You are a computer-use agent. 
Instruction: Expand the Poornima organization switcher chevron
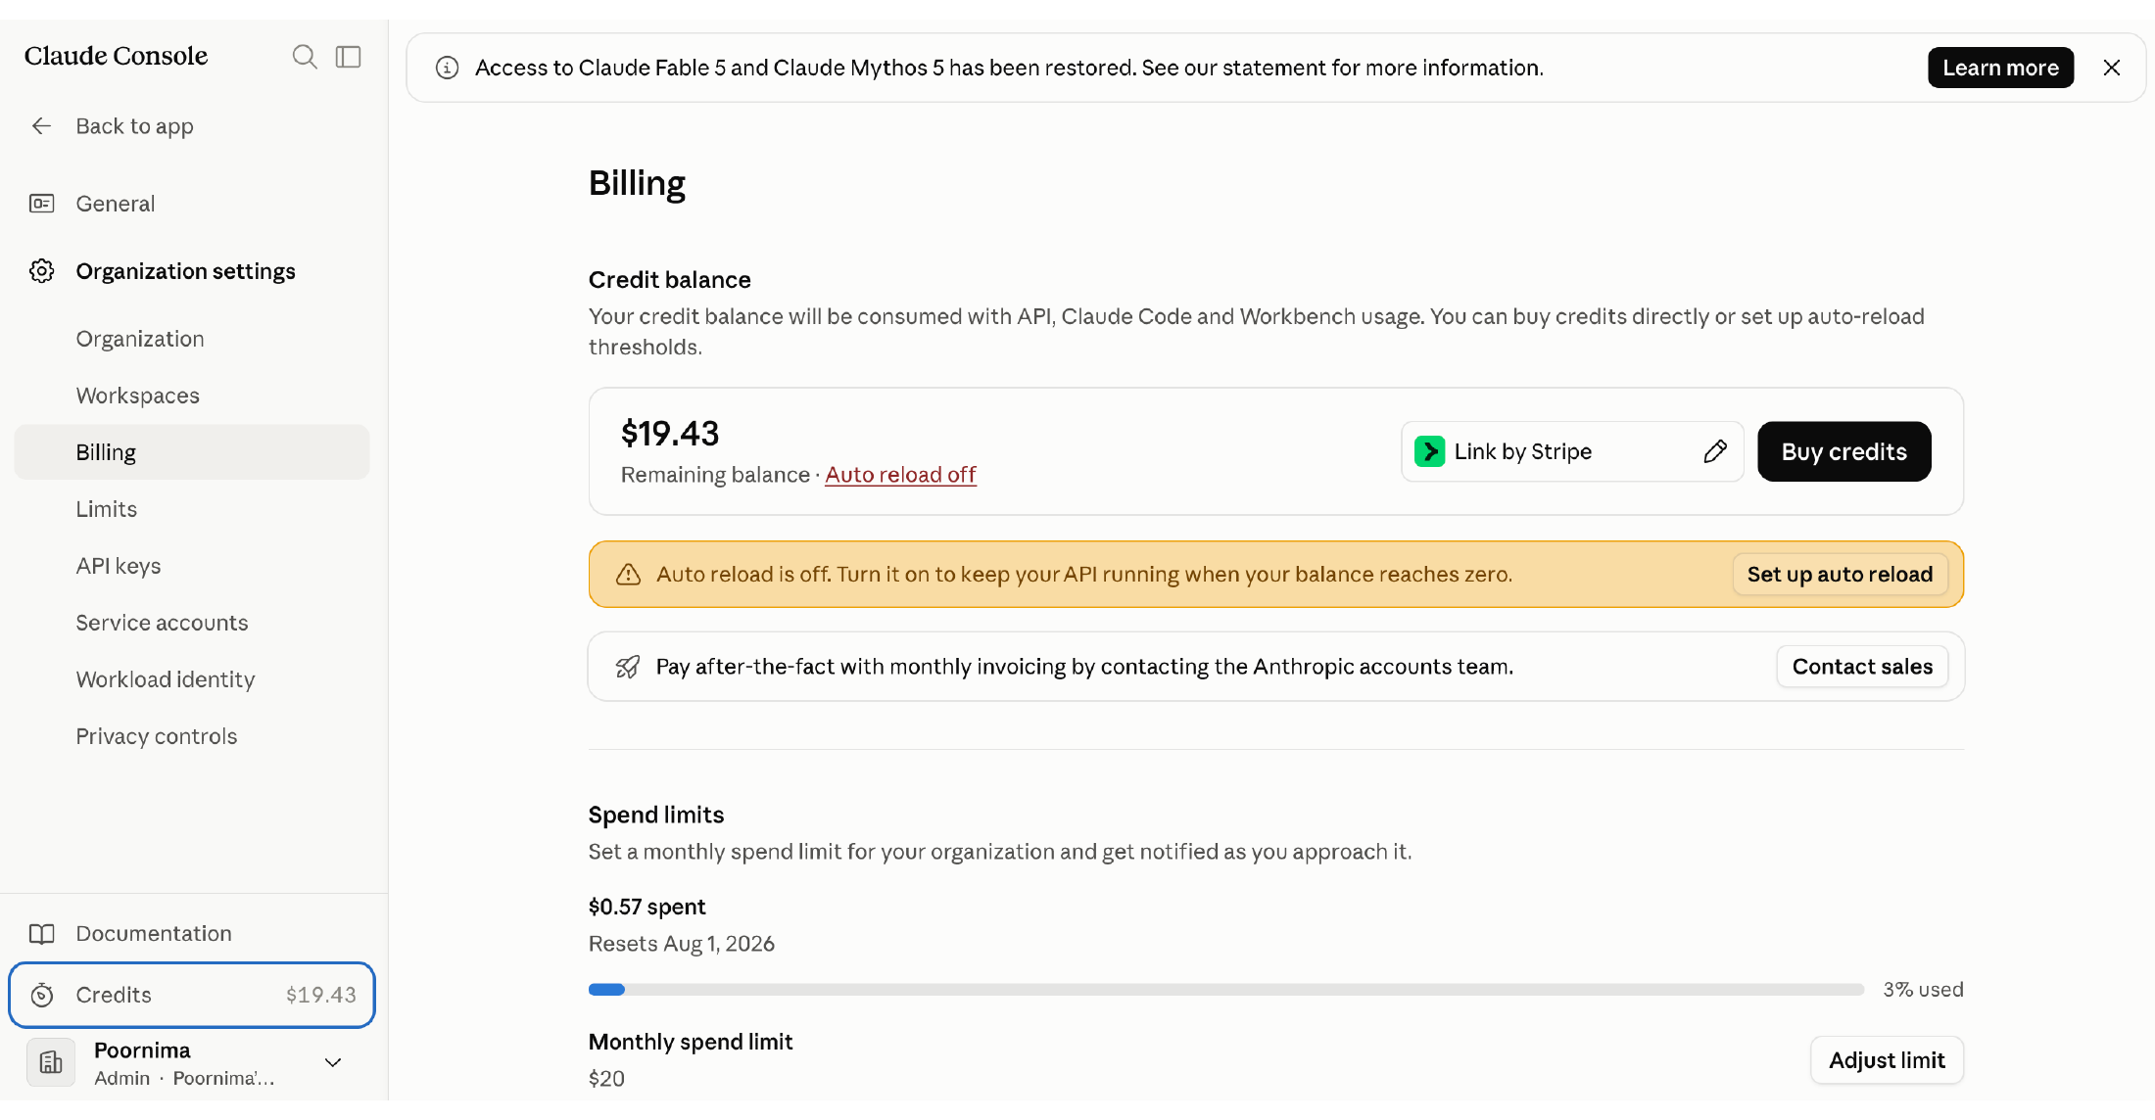point(333,1062)
